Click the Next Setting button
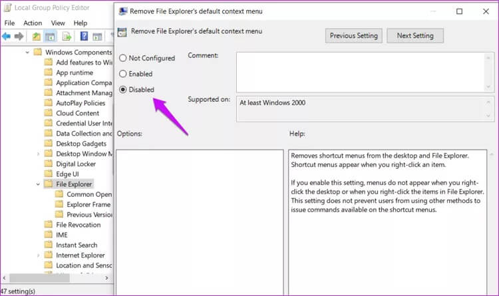 (415, 36)
